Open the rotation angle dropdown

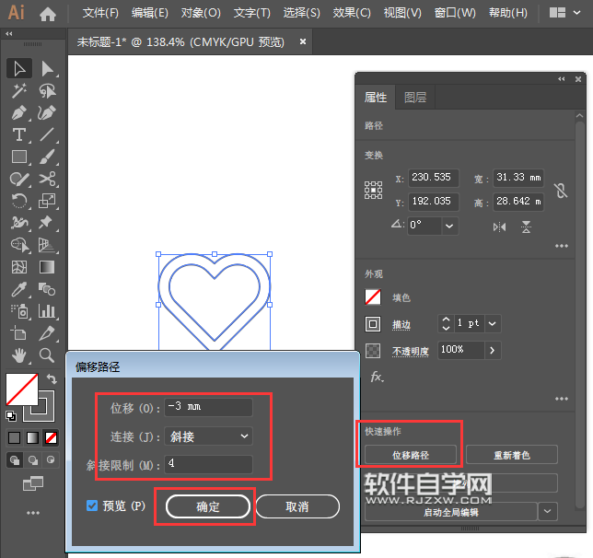click(x=449, y=226)
